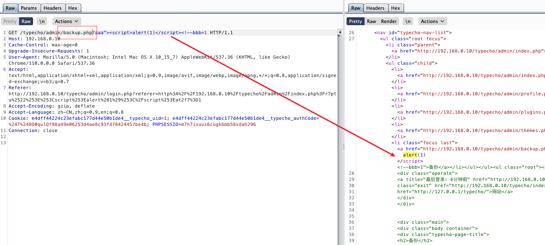
Task: Click the Host: 192.168.0.10 header line
Action: click(35, 39)
